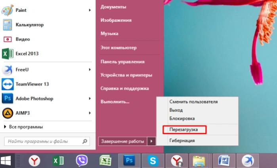
Task: Select Перезагрузка from the power menu
Action: point(184,130)
